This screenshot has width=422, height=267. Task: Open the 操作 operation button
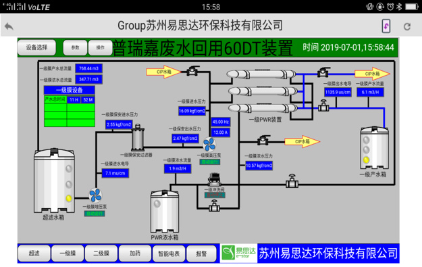click(x=100, y=47)
